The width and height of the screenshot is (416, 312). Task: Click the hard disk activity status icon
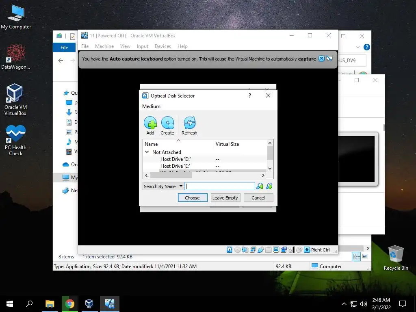coord(230,250)
